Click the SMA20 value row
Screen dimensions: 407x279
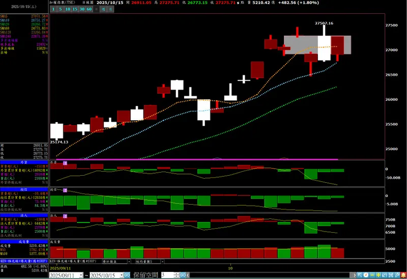point(24,24)
